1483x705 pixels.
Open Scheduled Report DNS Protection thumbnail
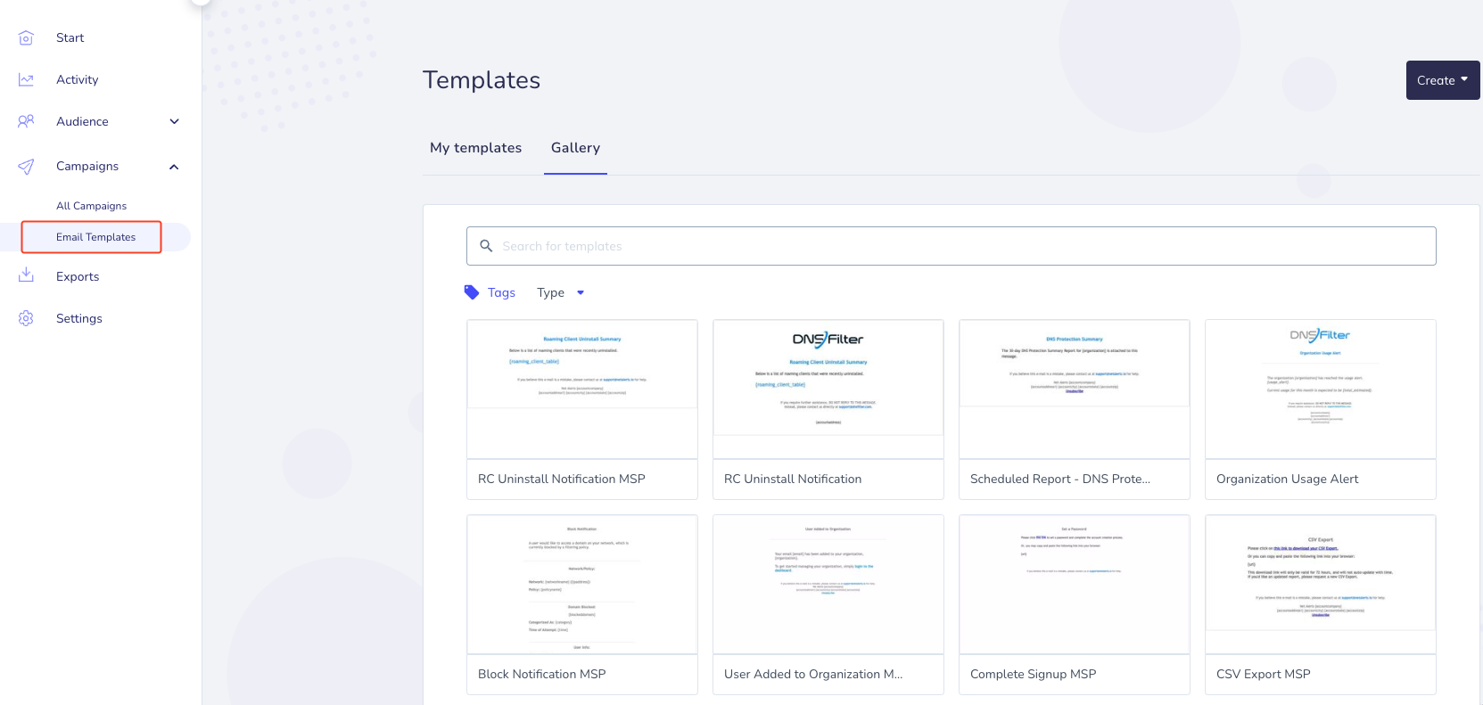tap(1075, 389)
